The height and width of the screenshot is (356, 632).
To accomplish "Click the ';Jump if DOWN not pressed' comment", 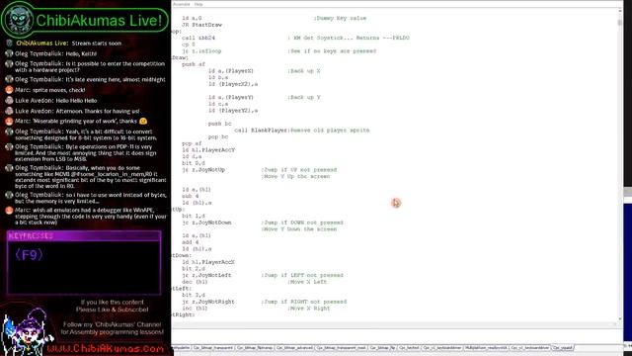I will (x=302, y=222).
